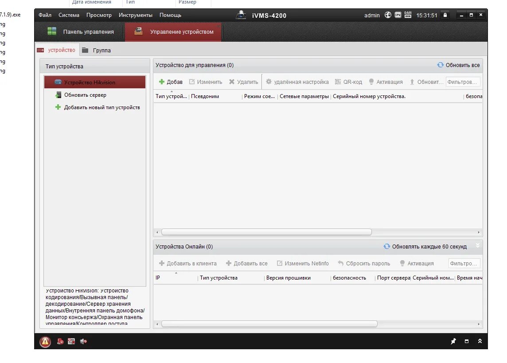Click the CPU usage icon in title bar
The height and width of the screenshot is (363, 507).
click(398, 15)
